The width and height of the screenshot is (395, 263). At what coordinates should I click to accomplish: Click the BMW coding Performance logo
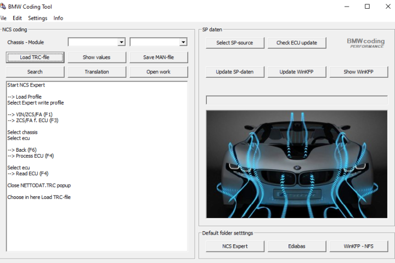tap(366, 43)
